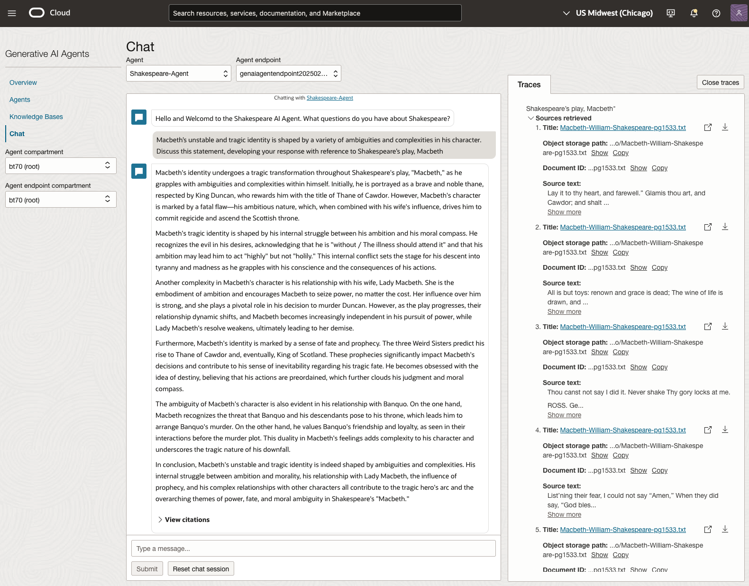The image size is (749, 586).
Task: Open the Agent selection dropdown
Action: 178,73
